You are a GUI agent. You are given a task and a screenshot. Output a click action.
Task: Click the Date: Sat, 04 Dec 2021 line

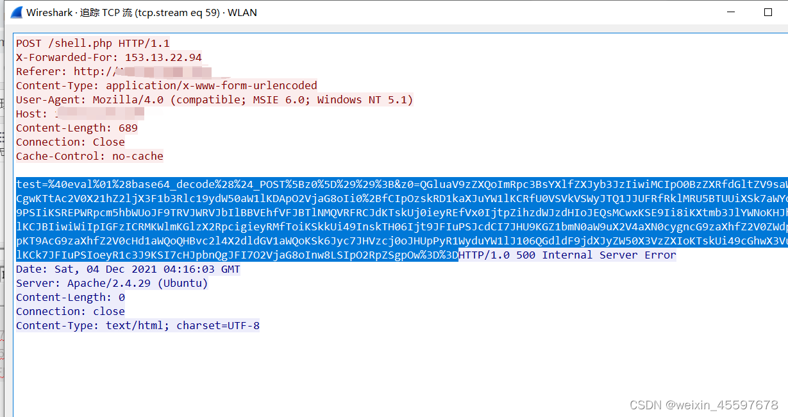coord(128,269)
